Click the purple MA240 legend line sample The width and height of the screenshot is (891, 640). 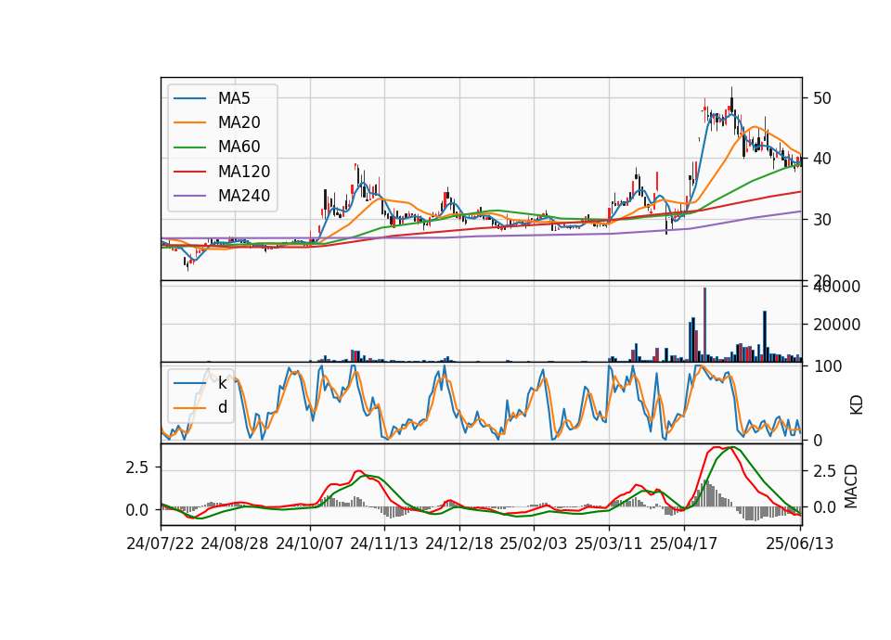[x=189, y=196]
